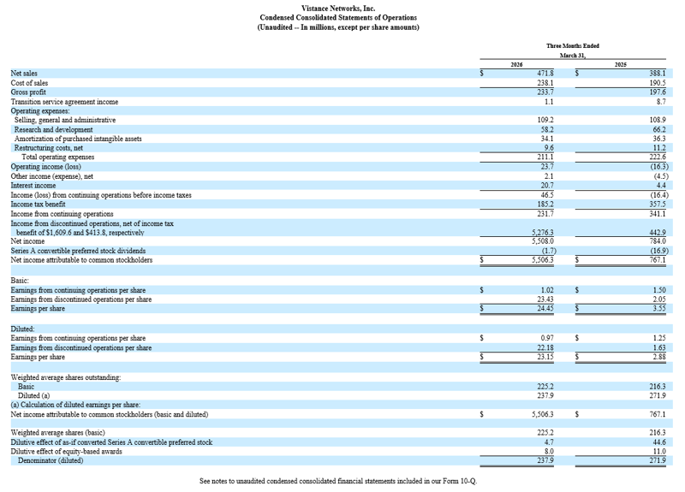Click '(a) Calculation of diluted earnings per share:' note
The width and height of the screenshot is (685, 492).
tap(75, 405)
